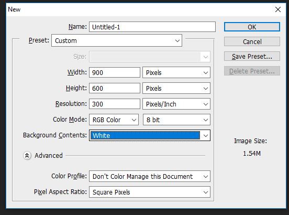Click in the Width field showing 900
The height and width of the screenshot is (215, 289).
[115, 72]
